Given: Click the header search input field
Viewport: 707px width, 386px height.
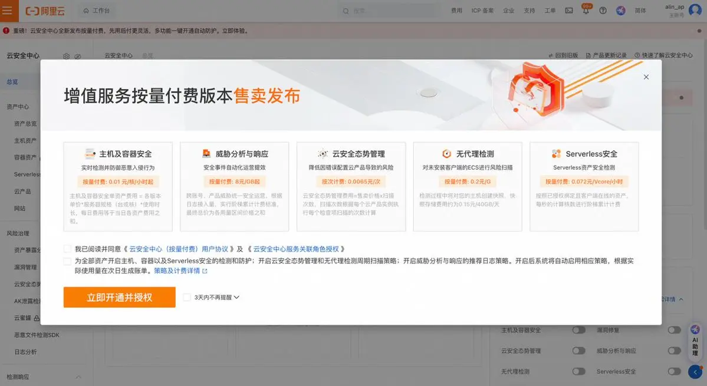Looking at the screenshot, I should 389,11.
